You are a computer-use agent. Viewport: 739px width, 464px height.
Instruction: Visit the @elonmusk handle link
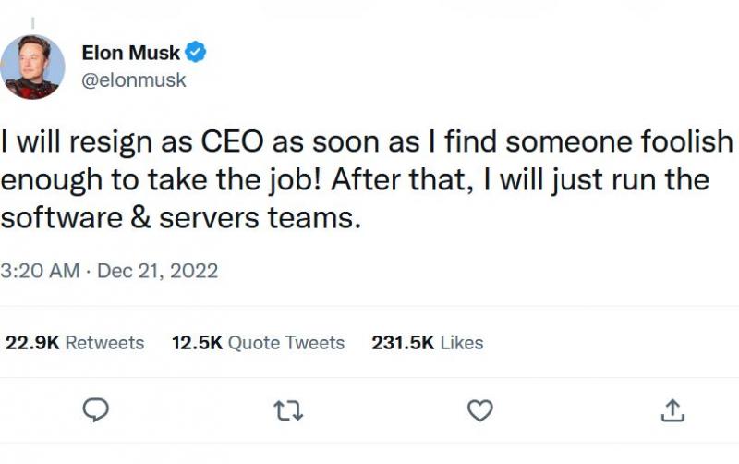tap(134, 80)
